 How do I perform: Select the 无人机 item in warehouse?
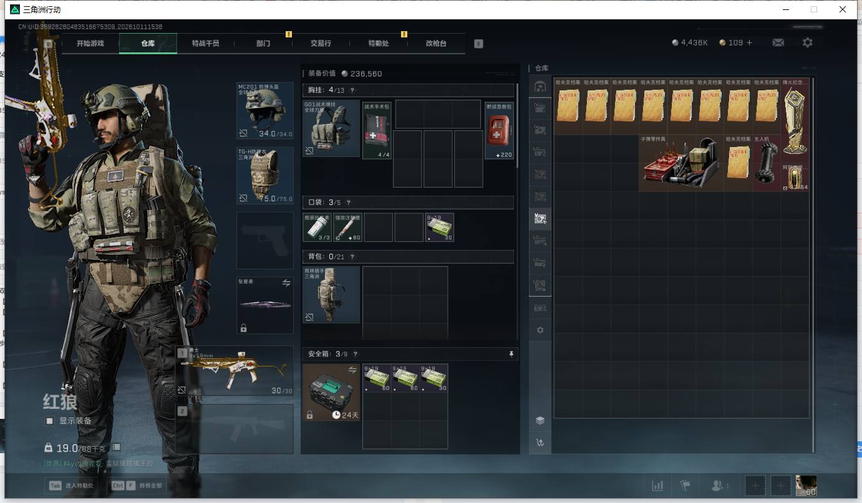(x=767, y=163)
